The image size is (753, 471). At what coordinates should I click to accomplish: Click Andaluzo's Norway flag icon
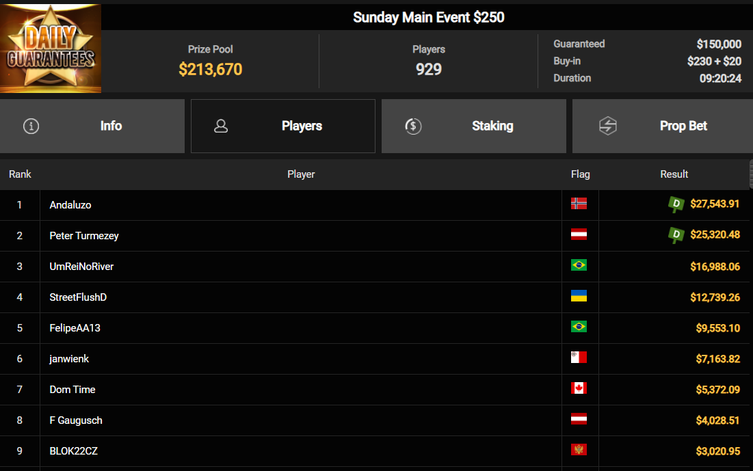point(579,204)
